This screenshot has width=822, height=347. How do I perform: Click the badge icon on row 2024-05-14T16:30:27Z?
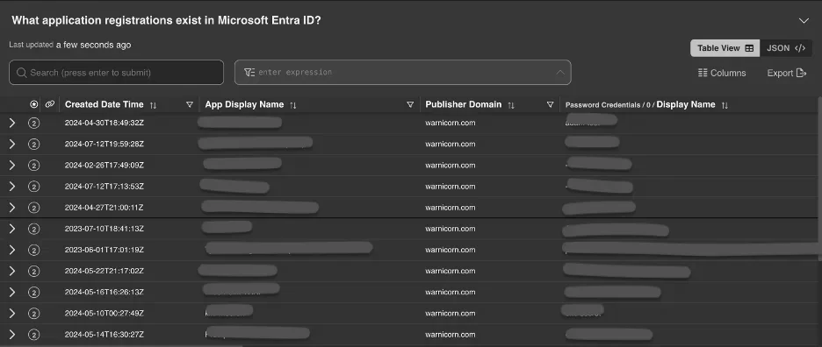(34, 335)
